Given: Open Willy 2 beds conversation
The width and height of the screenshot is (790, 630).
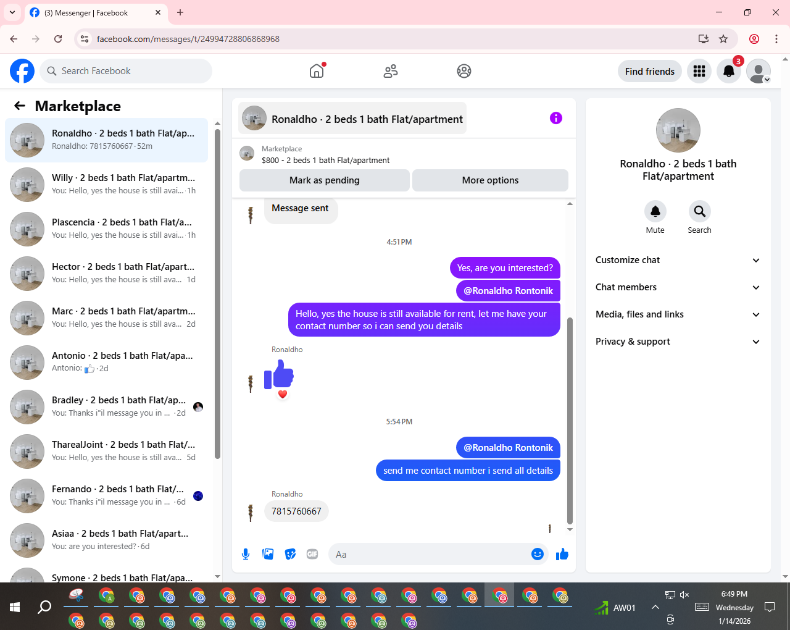Looking at the screenshot, I should point(107,184).
